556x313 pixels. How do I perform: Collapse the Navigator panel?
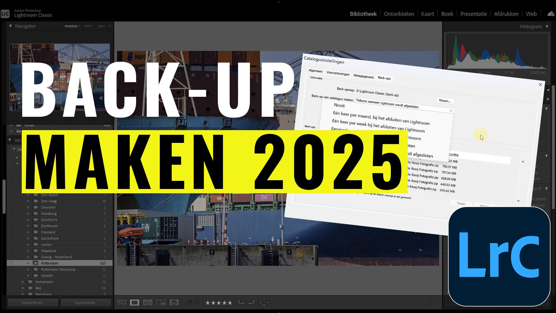pyautogui.click(x=10, y=26)
